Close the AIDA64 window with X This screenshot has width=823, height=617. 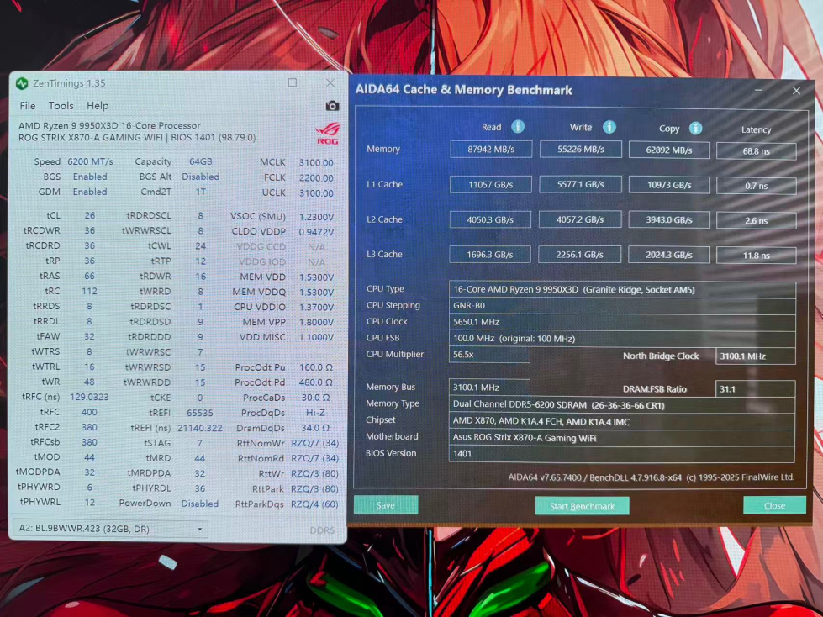(796, 91)
